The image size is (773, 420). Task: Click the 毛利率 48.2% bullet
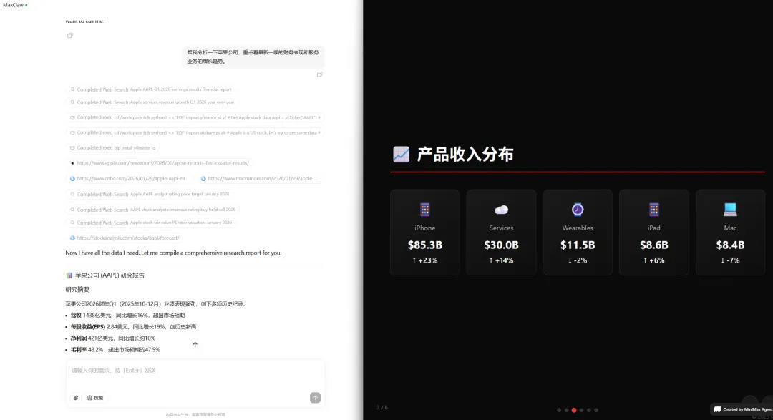(115, 349)
